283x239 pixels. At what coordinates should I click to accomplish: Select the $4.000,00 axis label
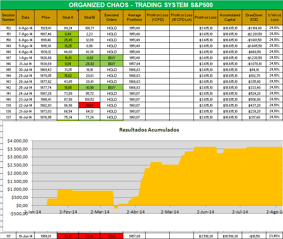pos(17,141)
